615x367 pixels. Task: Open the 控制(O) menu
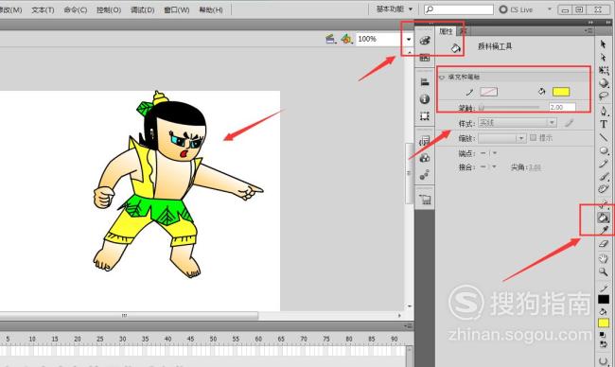tap(109, 9)
